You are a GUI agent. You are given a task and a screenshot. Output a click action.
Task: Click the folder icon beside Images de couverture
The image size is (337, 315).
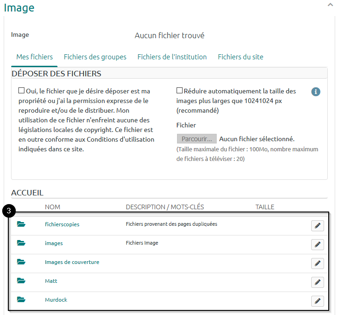[21, 262]
